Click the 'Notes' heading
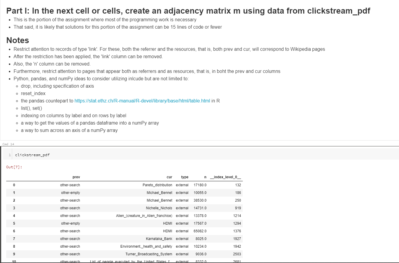 [x=18, y=40]
